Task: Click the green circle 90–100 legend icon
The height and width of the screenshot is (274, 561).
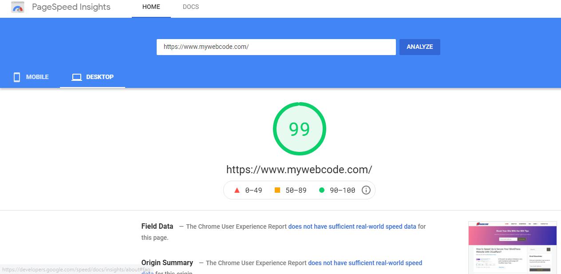Action: click(322, 190)
